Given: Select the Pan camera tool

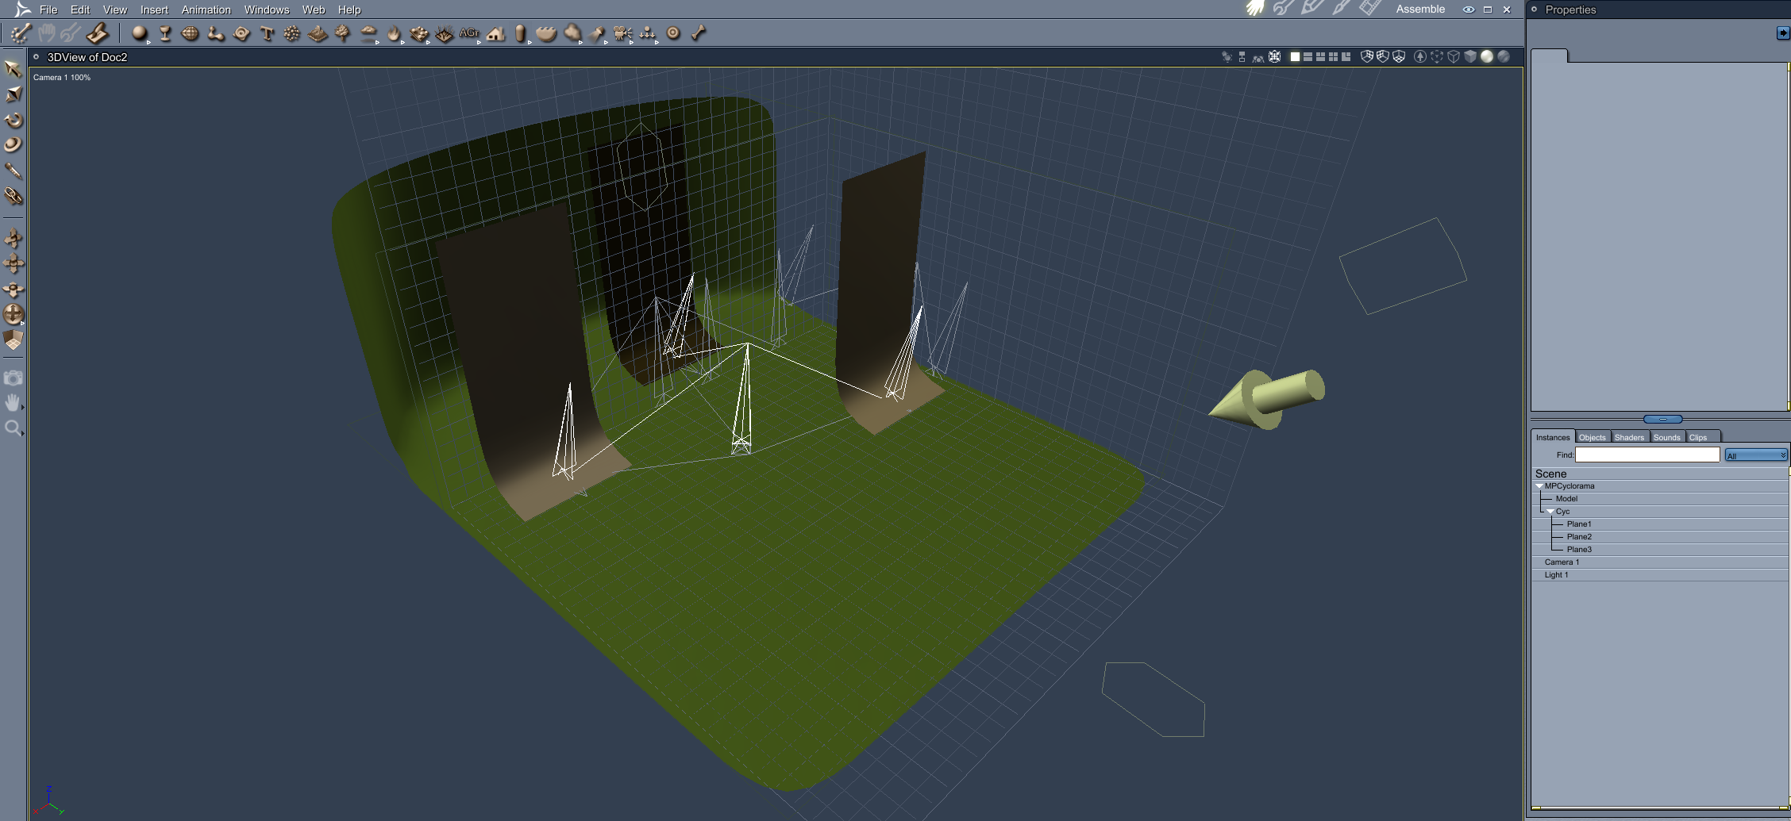Looking at the screenshot, I should click(13, 263).
